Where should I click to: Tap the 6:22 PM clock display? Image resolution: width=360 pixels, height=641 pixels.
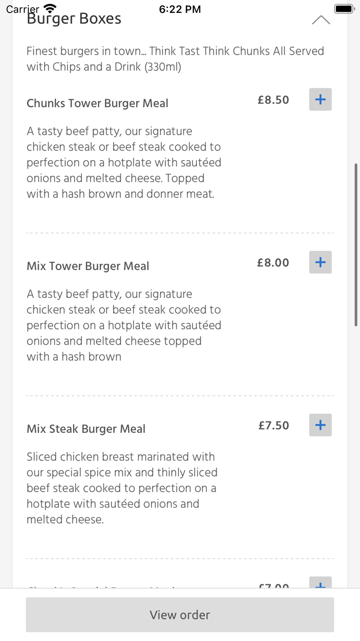point(179,8)
